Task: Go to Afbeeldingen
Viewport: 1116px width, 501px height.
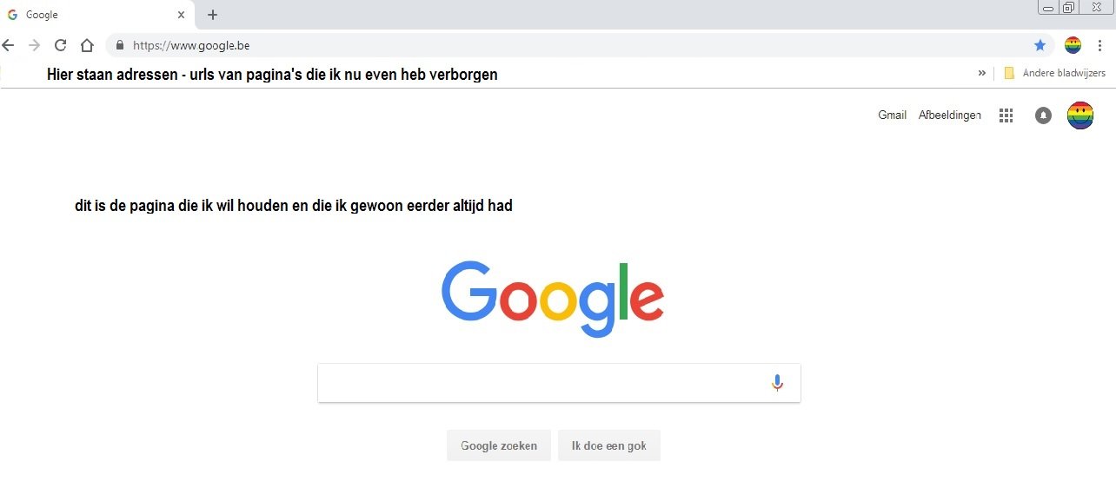Action: click(x=950, y=115)
